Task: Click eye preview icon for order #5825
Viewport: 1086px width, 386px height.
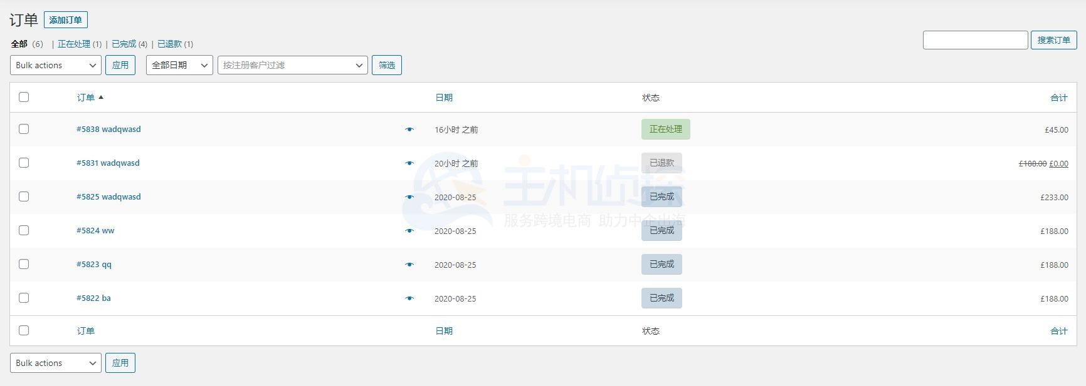Action: click(x=409, y=197)
